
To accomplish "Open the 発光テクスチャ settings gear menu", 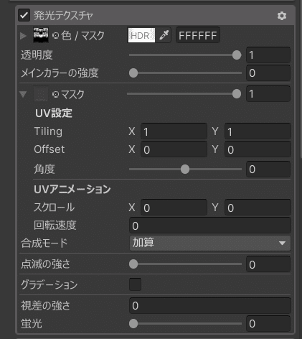I will coord(282,16).
